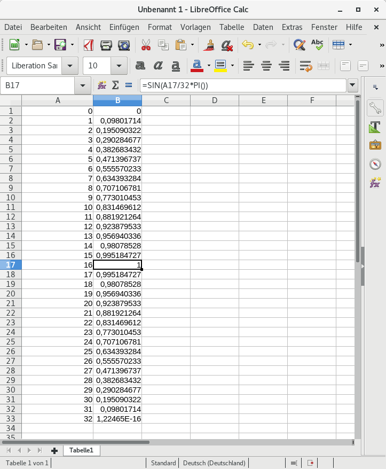Show more toolbar items on standard toolbar
This screenshot has height=469, width=386.
(382, 45)
